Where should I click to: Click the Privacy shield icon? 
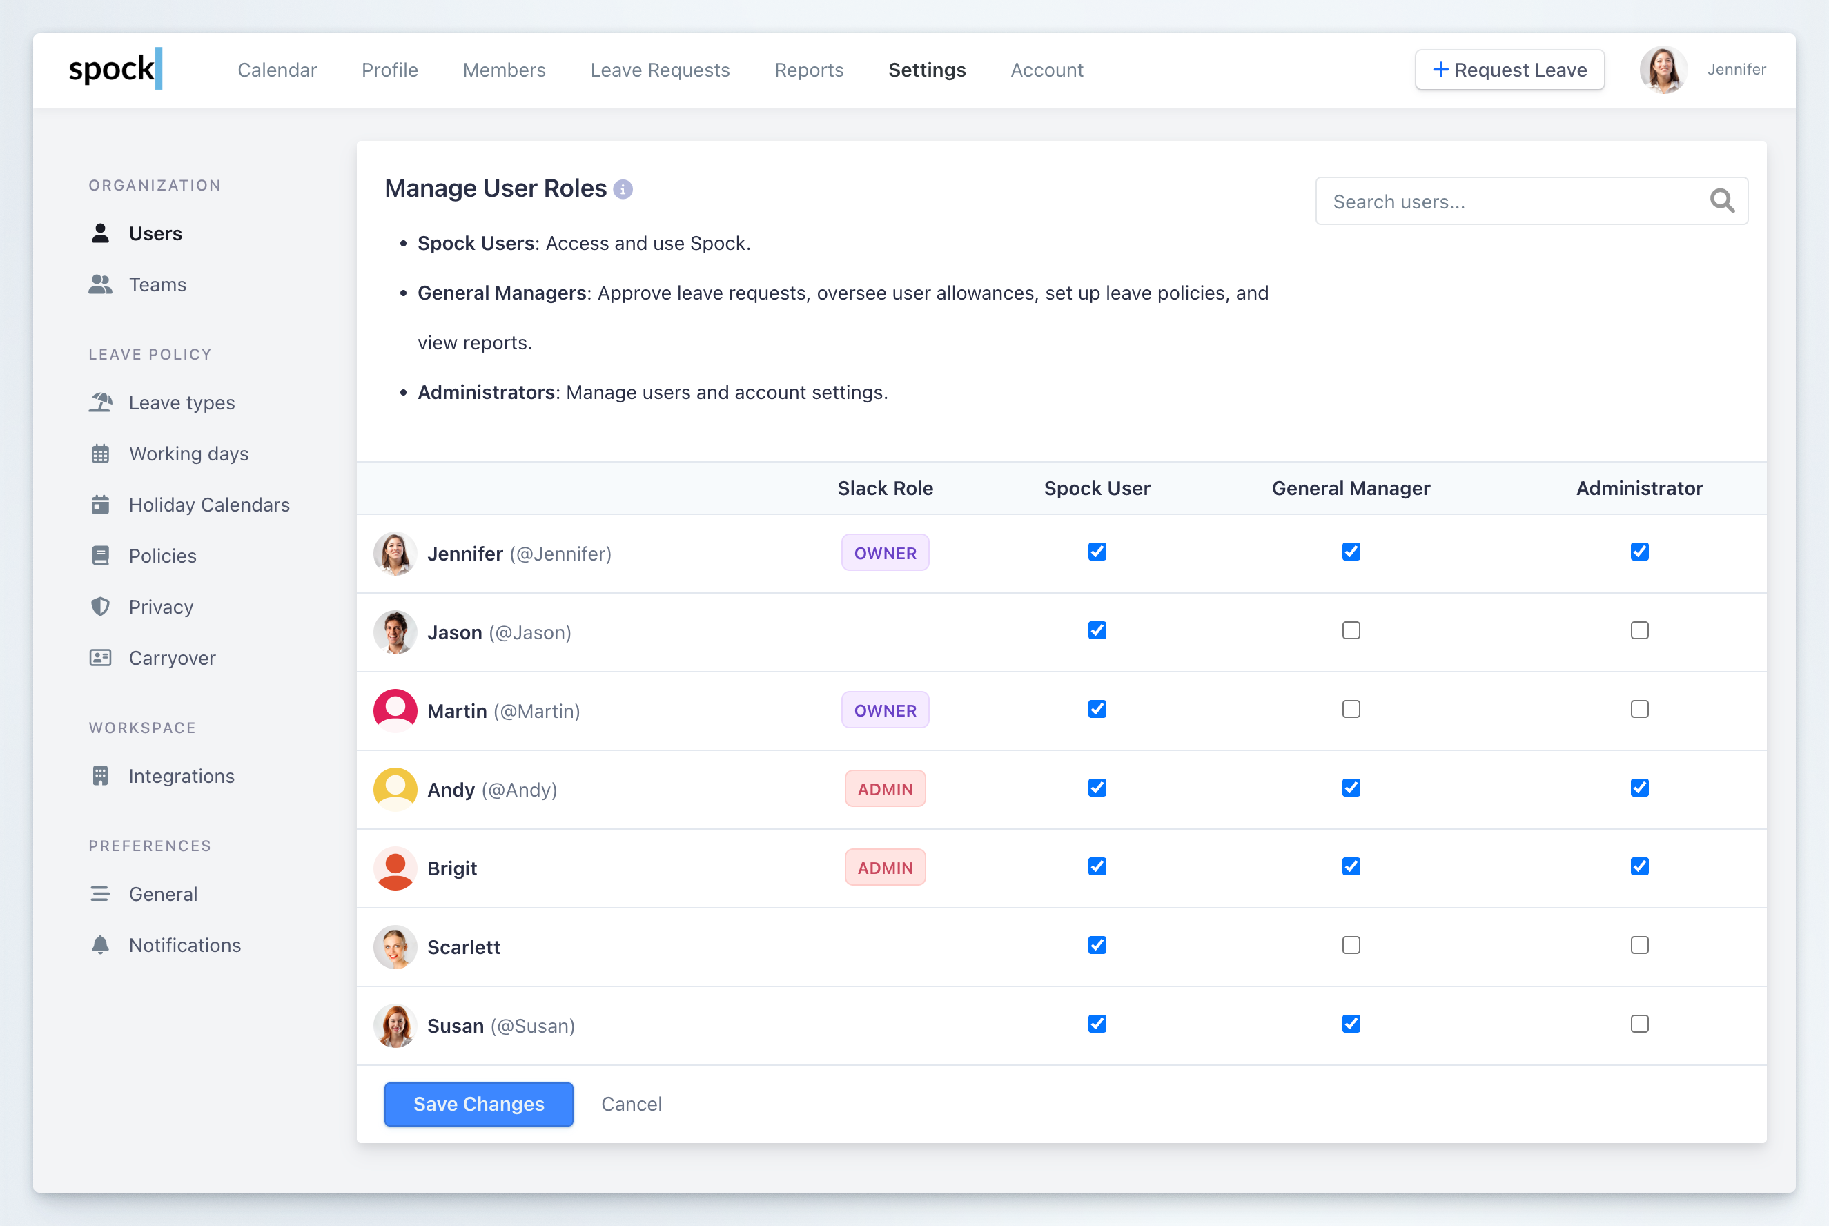[x=100, y=607]
